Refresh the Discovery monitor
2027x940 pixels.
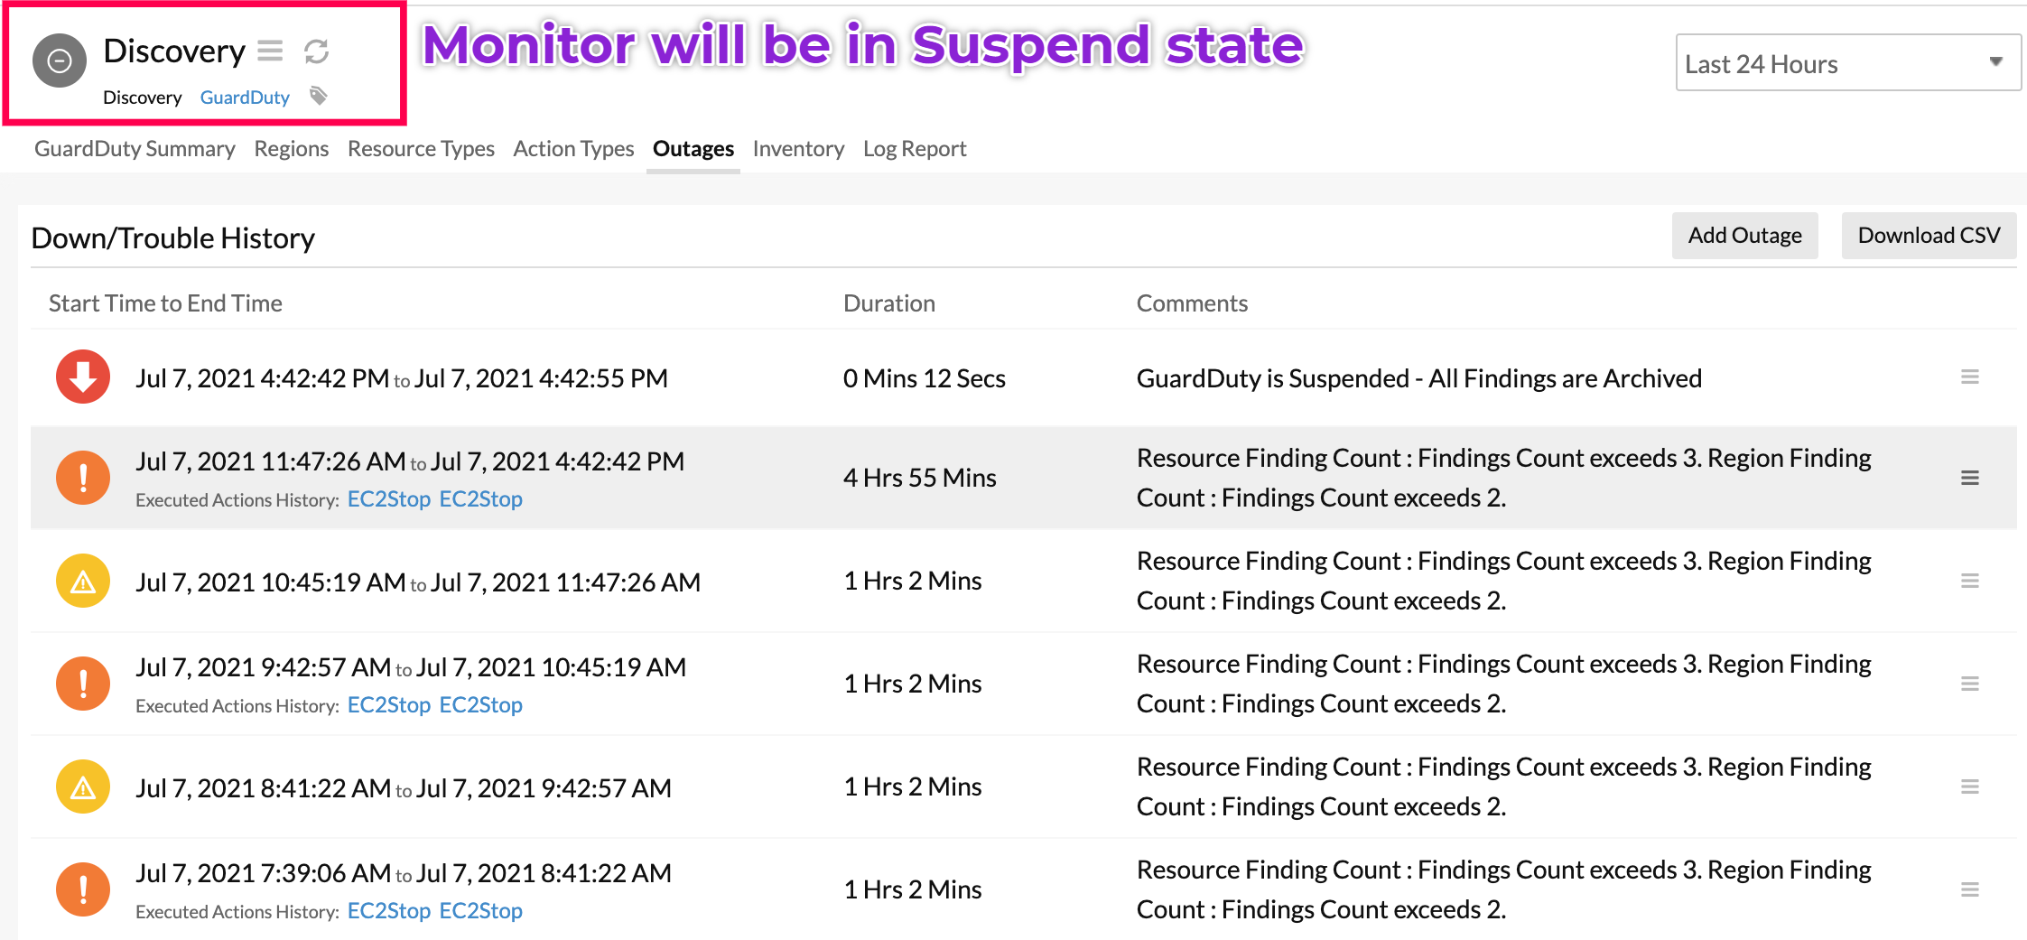pos(314,51)
